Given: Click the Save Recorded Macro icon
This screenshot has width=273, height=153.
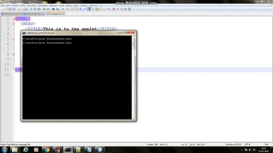Looking at the screenshot, I should pyautogui.click(x=129, y=9).
